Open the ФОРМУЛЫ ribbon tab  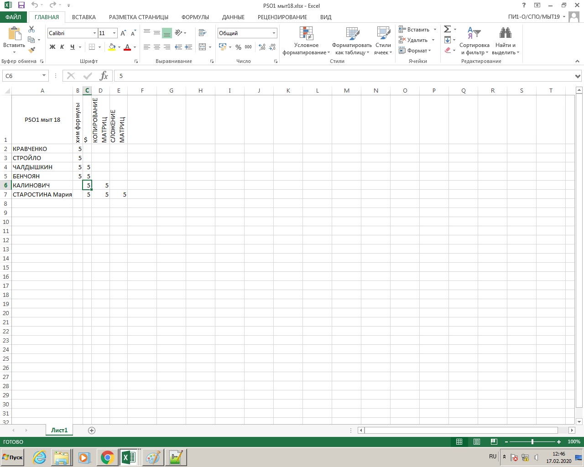195,17
